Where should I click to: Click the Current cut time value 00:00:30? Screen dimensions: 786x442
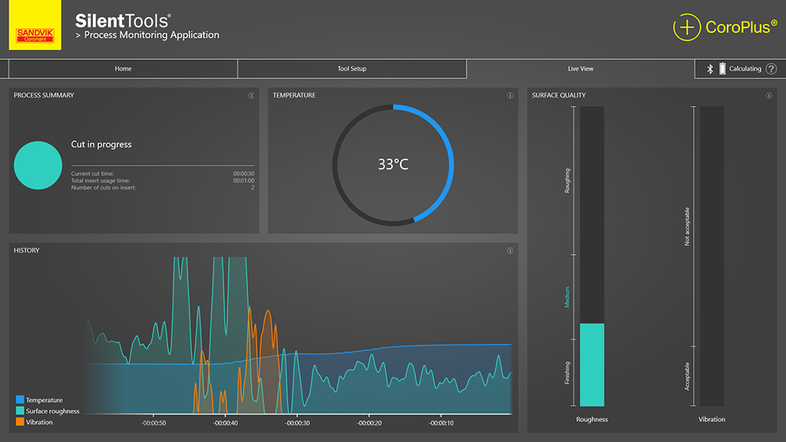point(243,174)
